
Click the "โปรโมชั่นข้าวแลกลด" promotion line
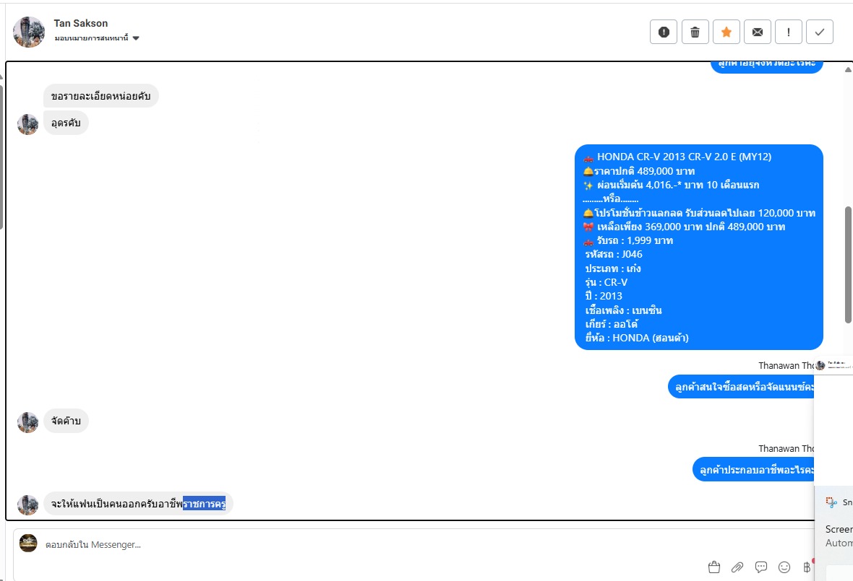click(699, 213)
